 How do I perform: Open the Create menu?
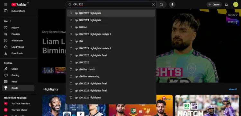(x=214, y=5)
